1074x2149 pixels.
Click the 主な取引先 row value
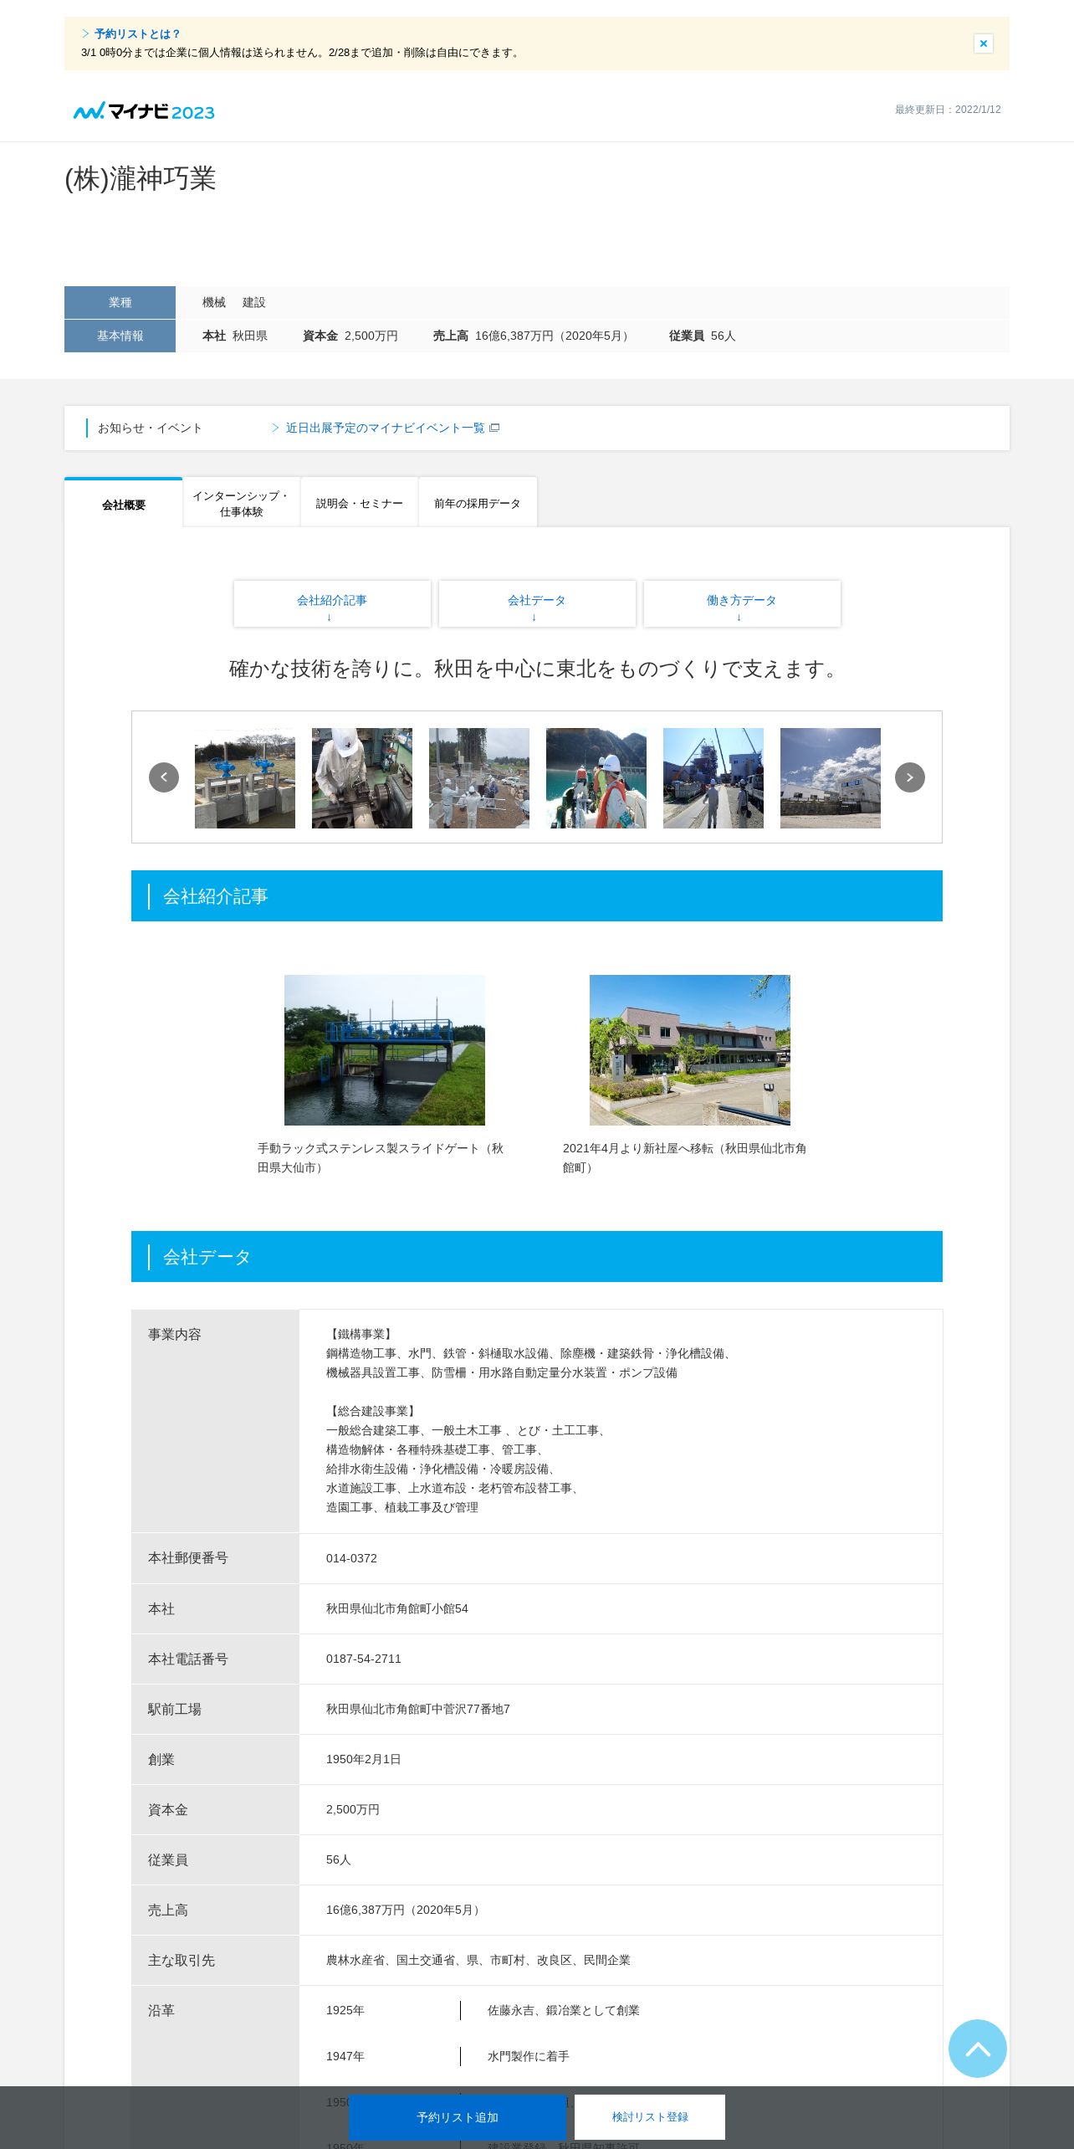click(478, 1960)
